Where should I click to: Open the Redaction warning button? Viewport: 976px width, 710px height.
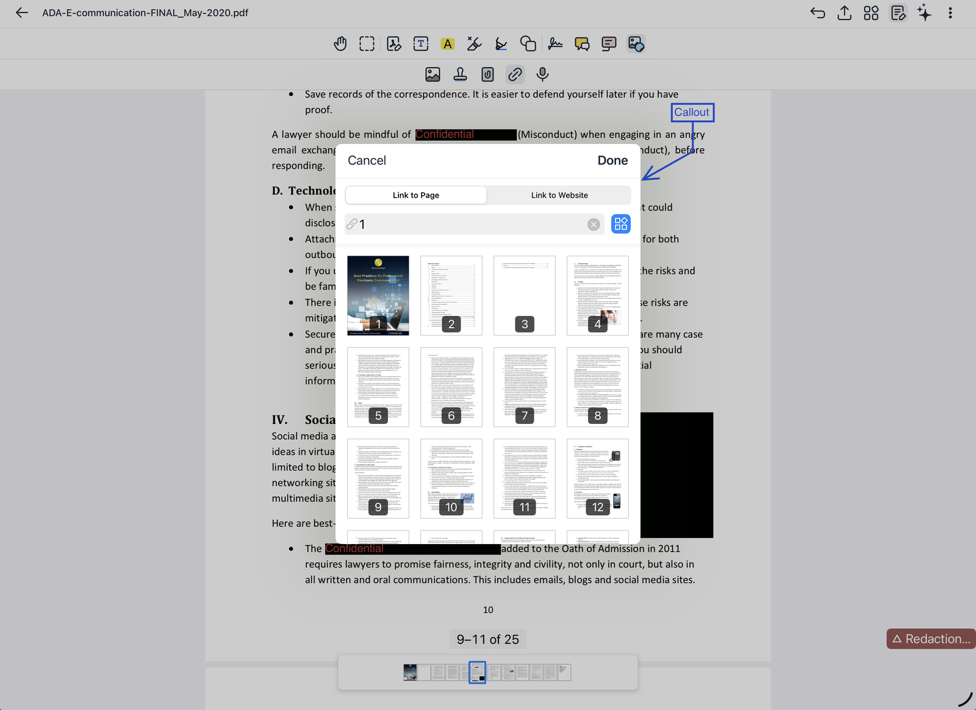(x=931, y=639)
